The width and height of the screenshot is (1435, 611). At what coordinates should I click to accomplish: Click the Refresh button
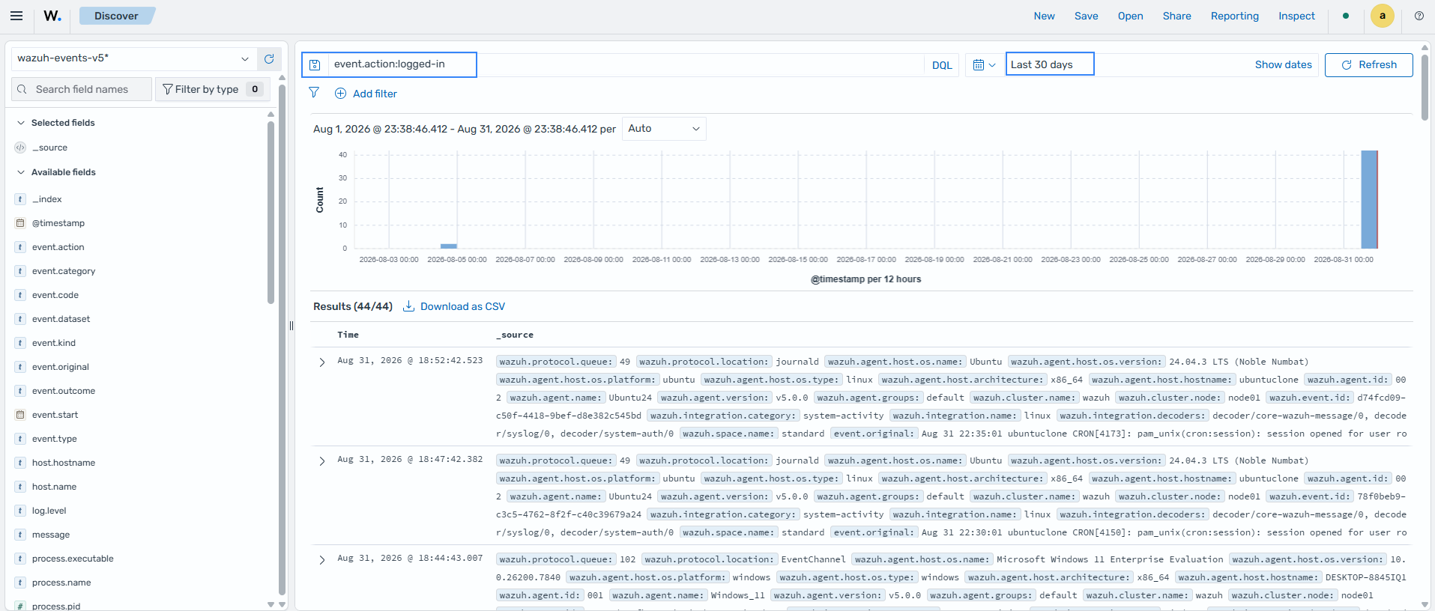click(x=1368, y=65)
